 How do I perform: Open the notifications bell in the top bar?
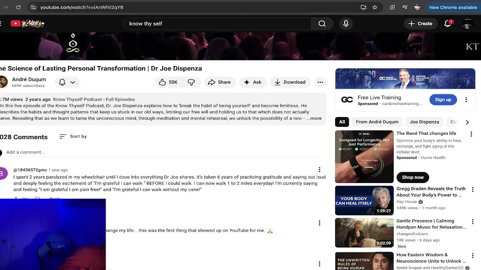(448, 24)
